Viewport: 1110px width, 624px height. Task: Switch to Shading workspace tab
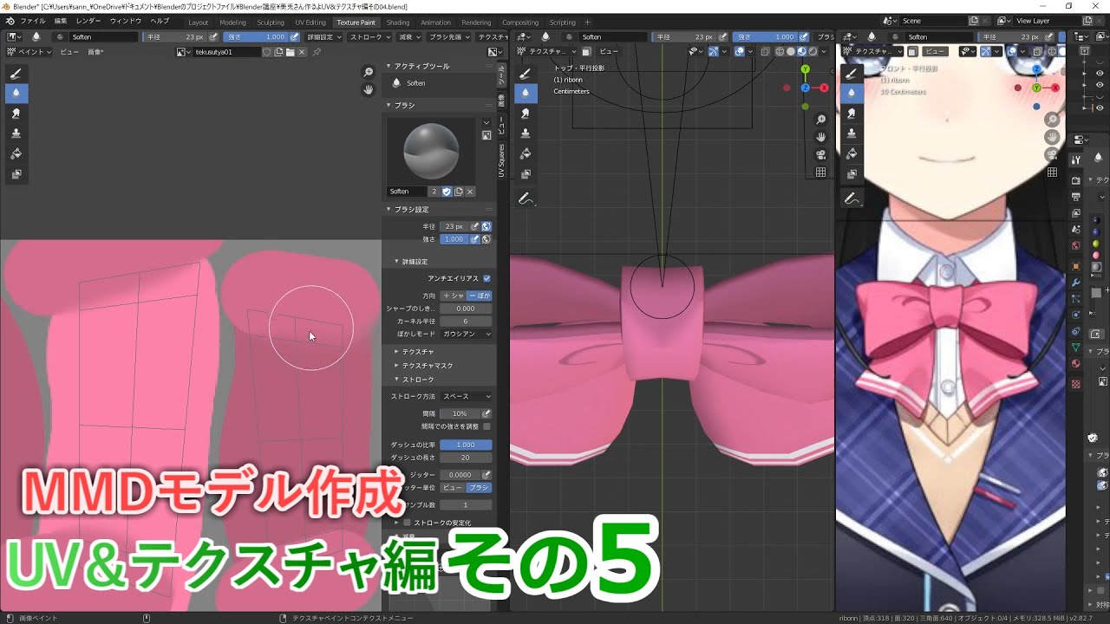point(398,22)
